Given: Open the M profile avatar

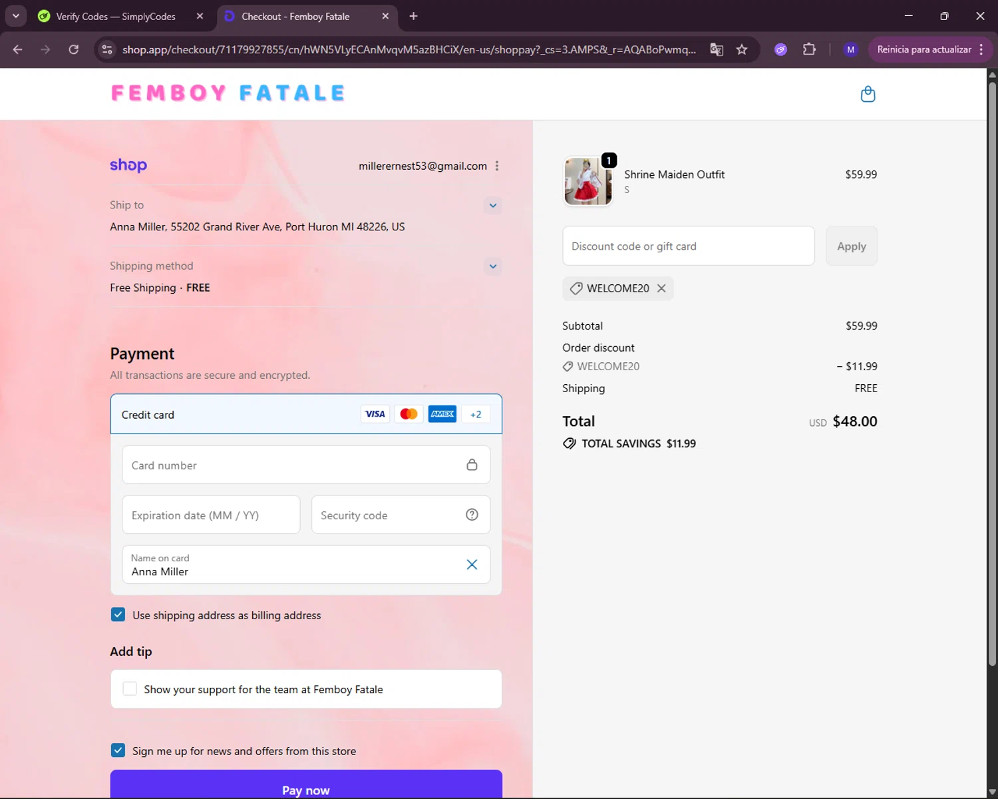Looking at the screenshot, I should pos(850,49).
